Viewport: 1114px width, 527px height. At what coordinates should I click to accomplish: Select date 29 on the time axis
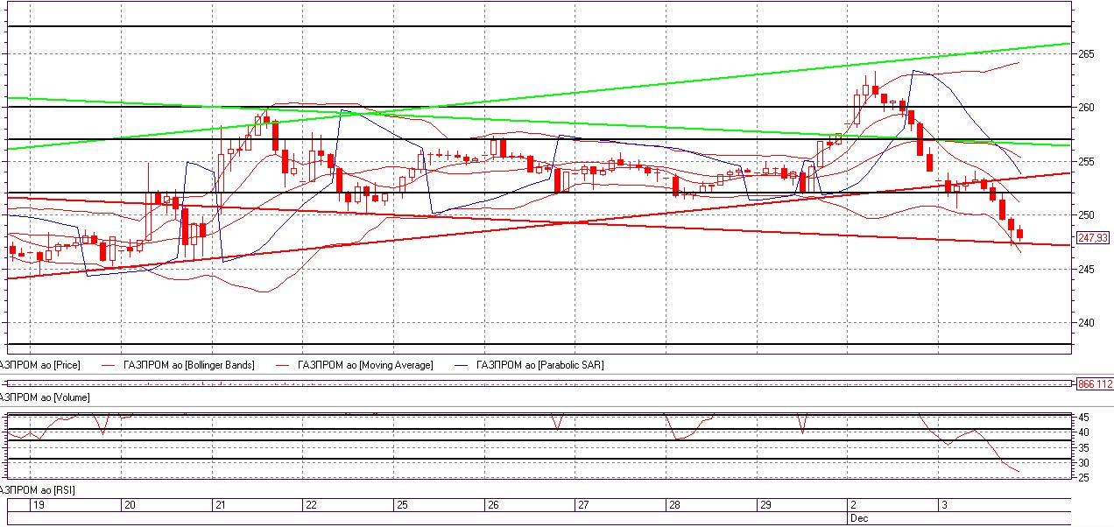point(765,505)
